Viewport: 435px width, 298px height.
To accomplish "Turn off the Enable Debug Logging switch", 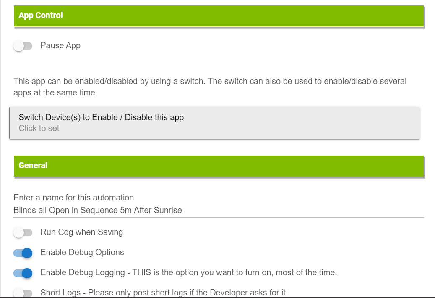I will pyautogui.click(x=23, y=273).
